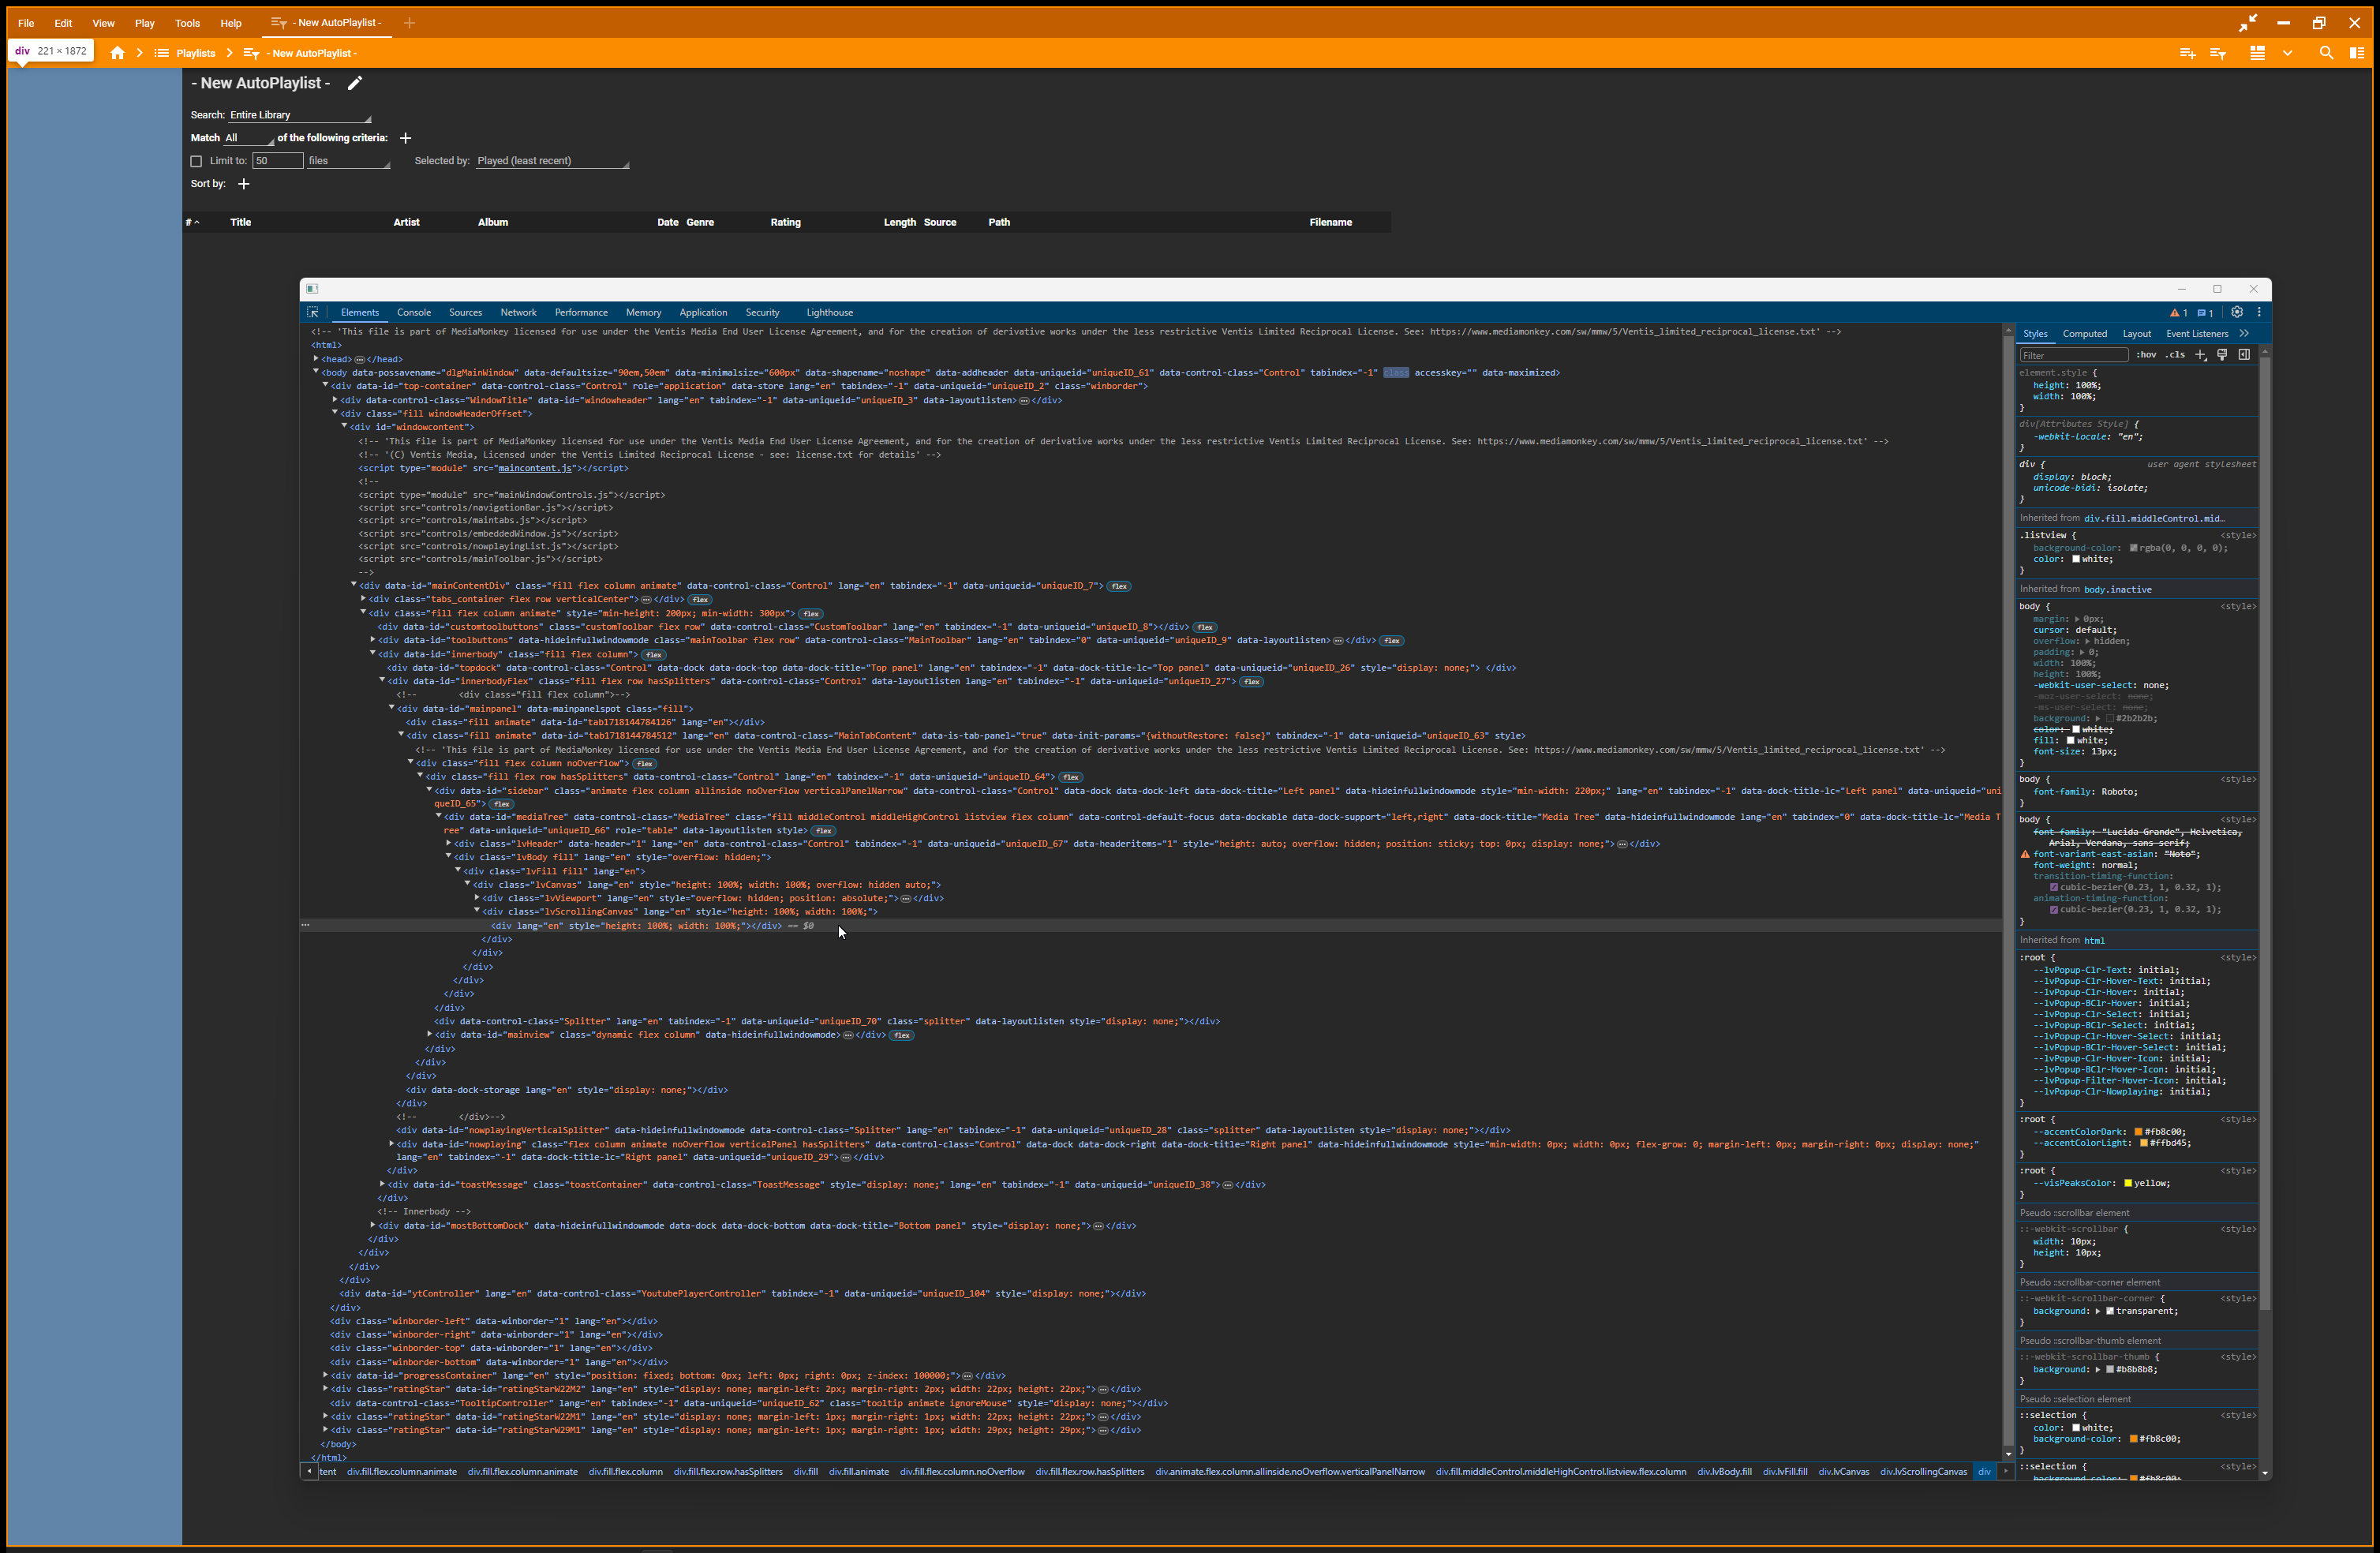Toggle the computed styles sidebar icon
This screenshot has width=2380, height=1553.
2244,355
